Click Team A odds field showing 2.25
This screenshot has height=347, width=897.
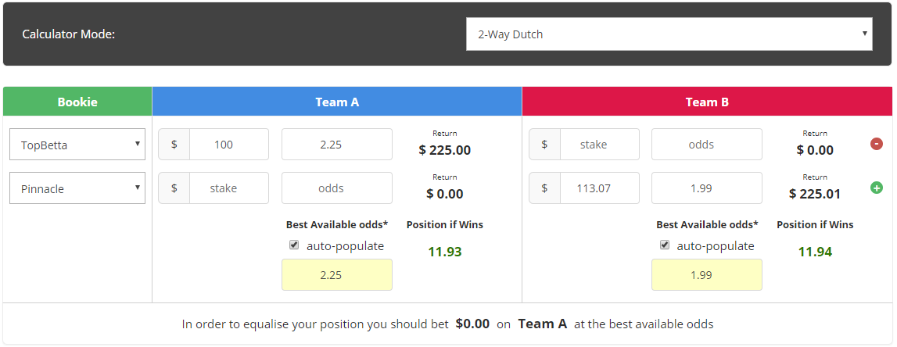[x=337, y=145]
